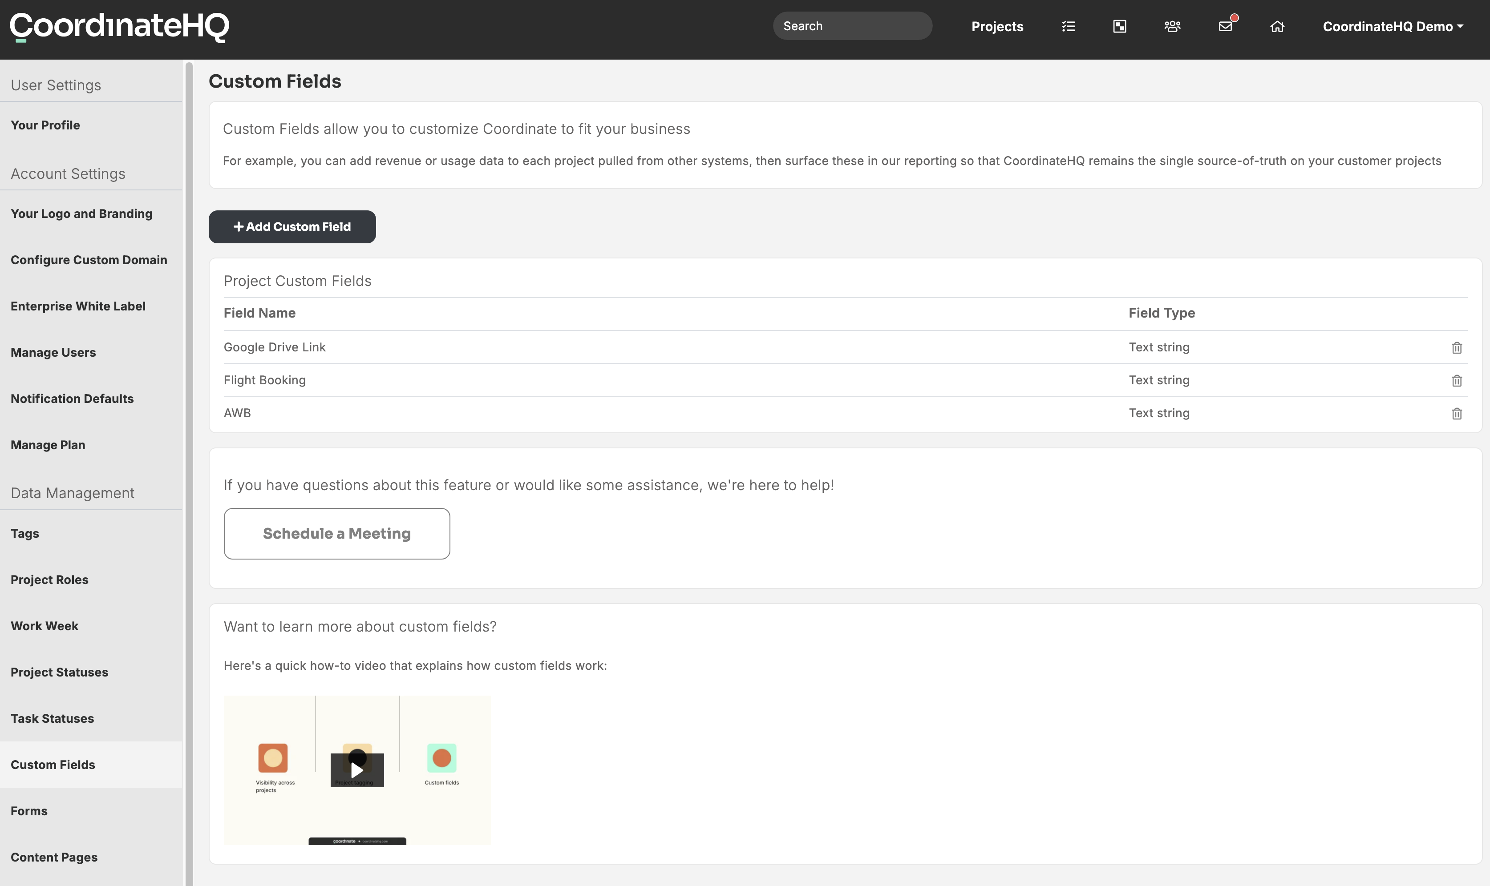The image size is (1490, 886).
Task: Open Projects in the top navigation
Action: tap(997, 26)
